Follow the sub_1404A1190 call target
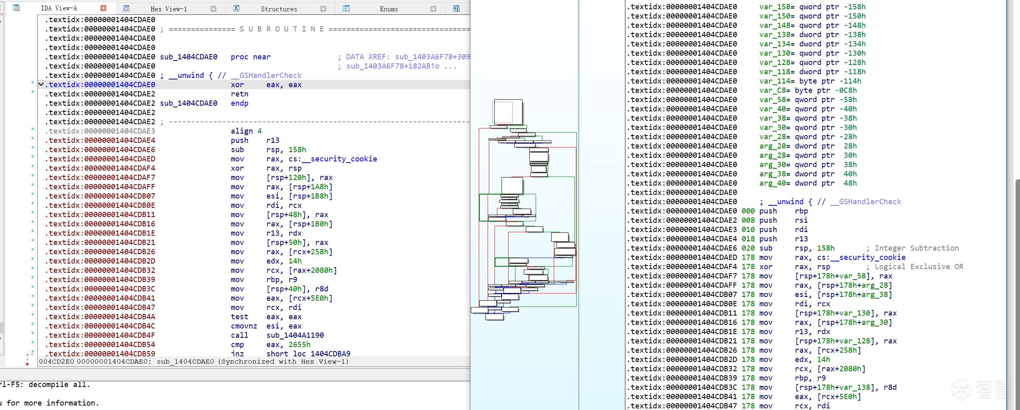 [x=295, y=335]
